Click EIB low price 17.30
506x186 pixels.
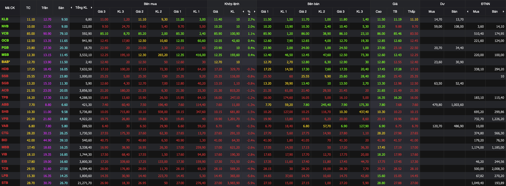414,162
